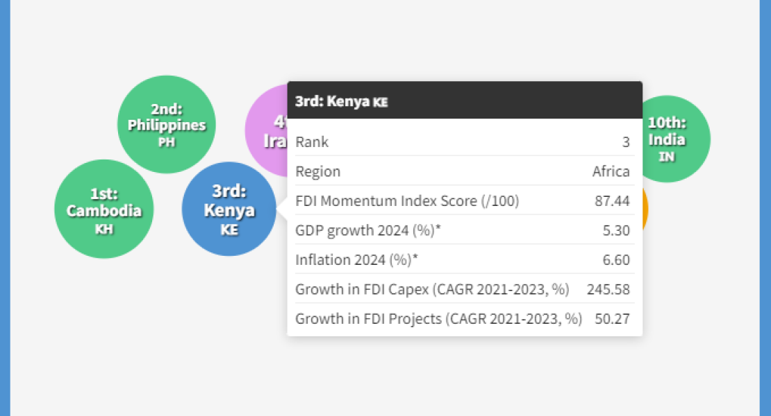This screenshot has width=771, height=416.
Task: Click the Growth in FDI Projects row
Action: click(465, 318)
